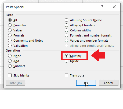Click the Cancel button
Image resolution: width=123 pixels, height=109 pixels.
pyautogui.click(x=108, y=83)
